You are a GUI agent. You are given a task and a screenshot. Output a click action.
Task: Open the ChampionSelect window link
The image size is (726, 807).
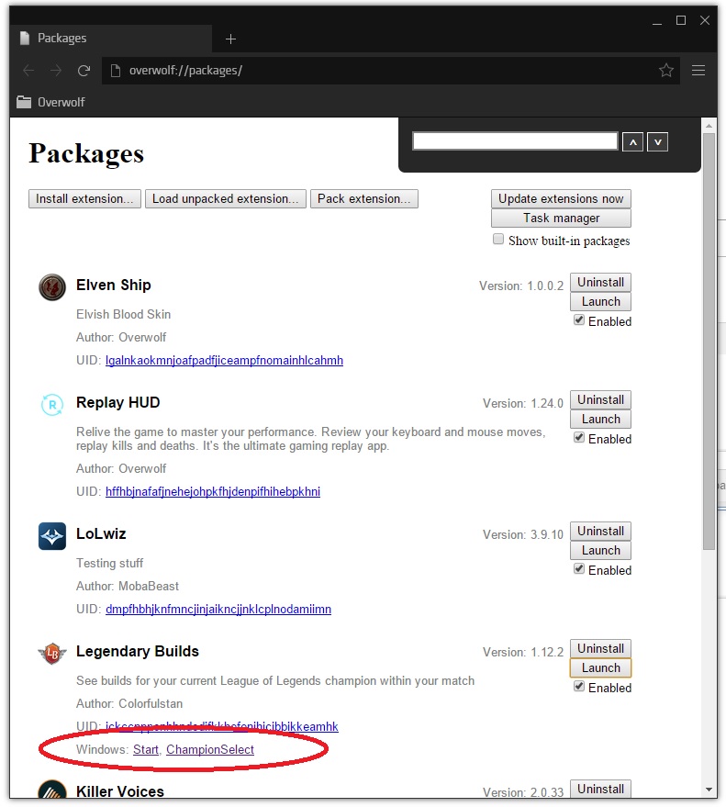point(210,749)
